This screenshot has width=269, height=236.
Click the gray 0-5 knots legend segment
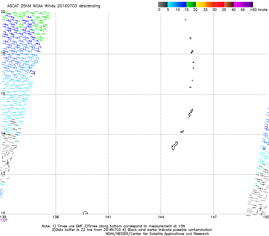coord(163,4)
